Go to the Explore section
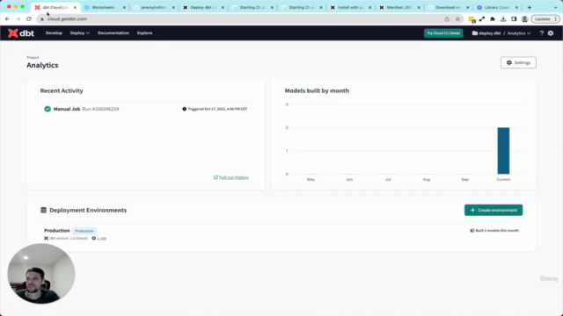The image size is (563, 316). (144, 33)
